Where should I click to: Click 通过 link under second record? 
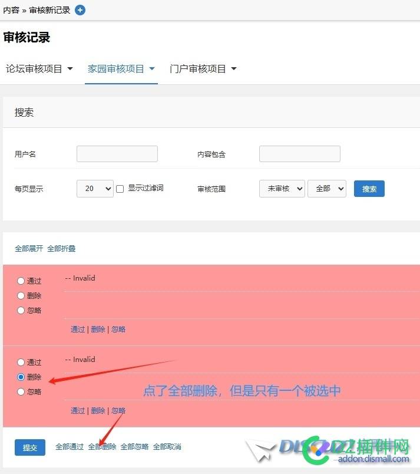click(78, 410)
